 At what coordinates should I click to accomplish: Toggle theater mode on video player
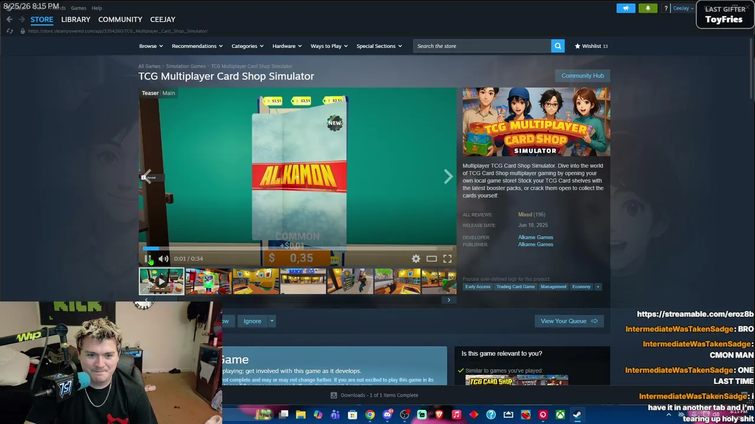click(x=432, y=259)
